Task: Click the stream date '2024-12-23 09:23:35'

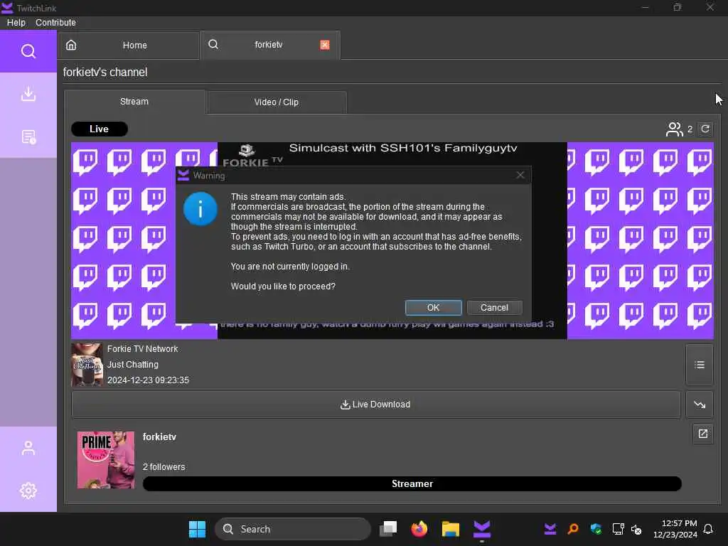Action: [148, 380]
